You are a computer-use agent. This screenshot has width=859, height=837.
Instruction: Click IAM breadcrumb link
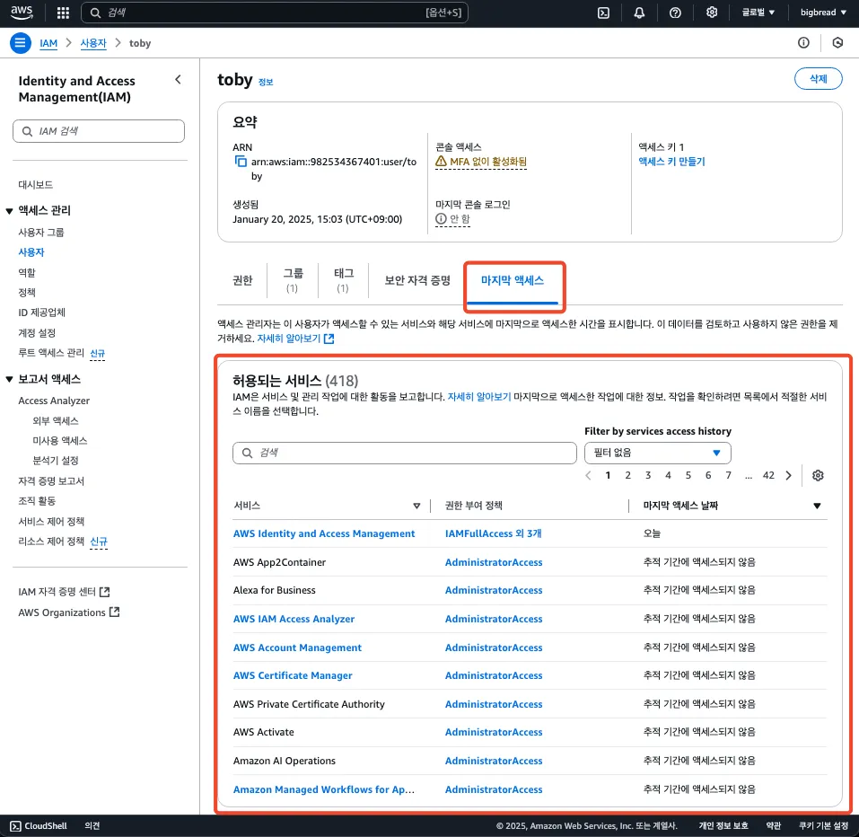pyautogui.click(x=48, y=43)
